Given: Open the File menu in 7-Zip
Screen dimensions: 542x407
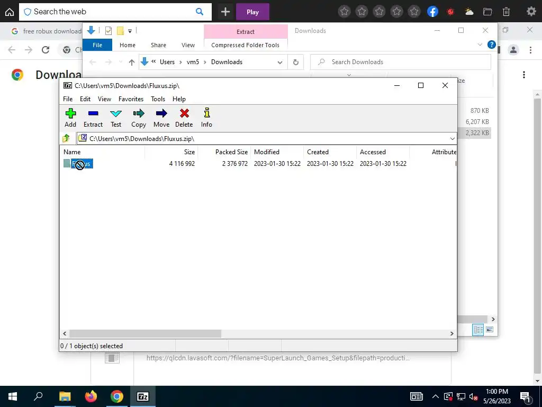Looking at the screenshot, I should [x=68, y=99].
